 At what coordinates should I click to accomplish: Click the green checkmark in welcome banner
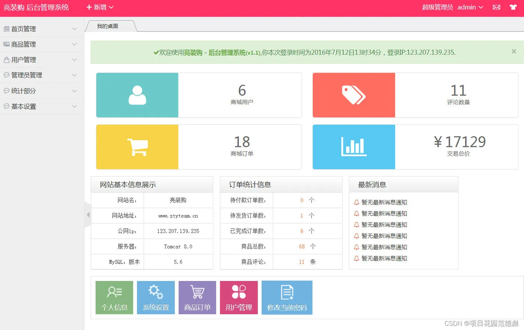coord(156,53)
